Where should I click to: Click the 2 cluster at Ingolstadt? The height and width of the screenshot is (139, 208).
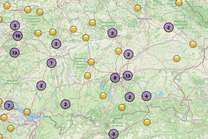(113, 33)
